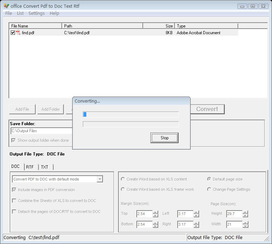Decrease the Left margin with down arrow
Image resolution: width=272 pixels, height=244 pixels.
tap(196, 215)
